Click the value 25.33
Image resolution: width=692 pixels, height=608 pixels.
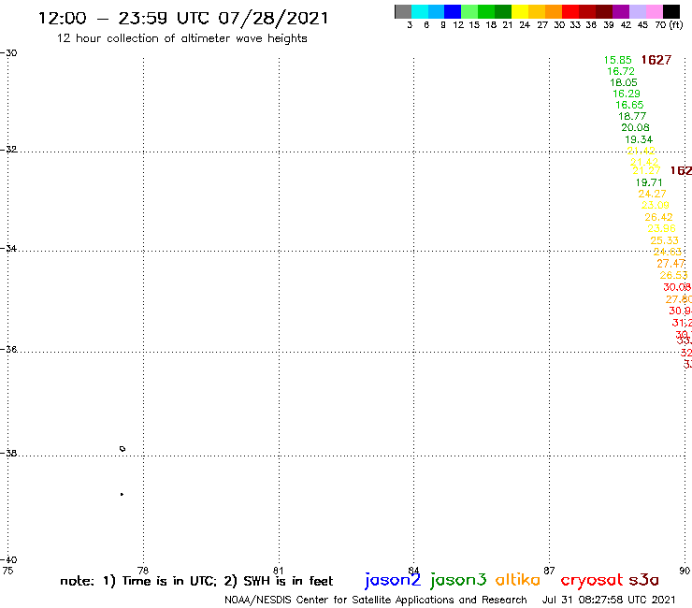[x=664, y=240]
